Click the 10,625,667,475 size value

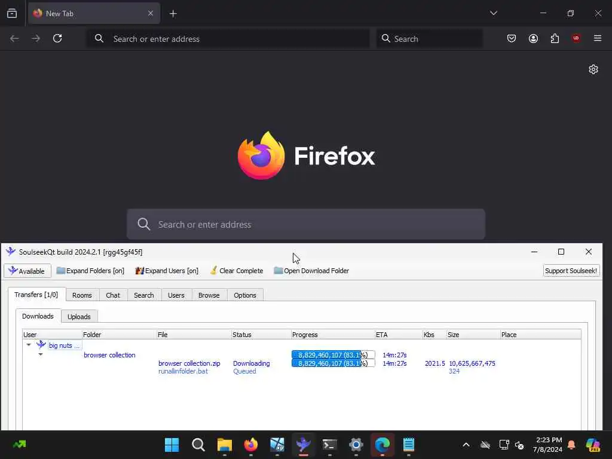point(472,363)
